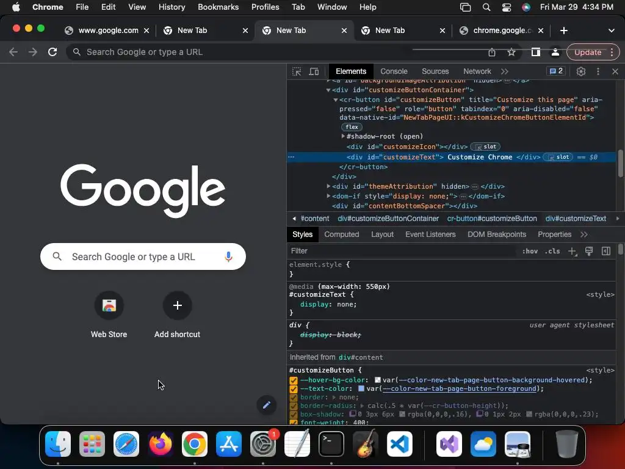Open the --hover-bg-color color swatch
Image resolution: width=625 pixels, height=469 pixels.
point(377,380)
